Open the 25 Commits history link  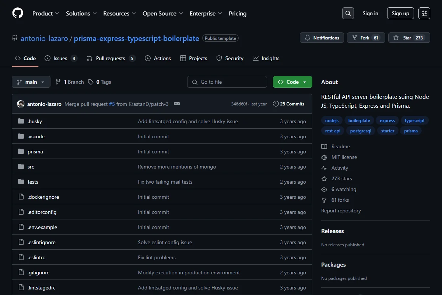(289, 104)
